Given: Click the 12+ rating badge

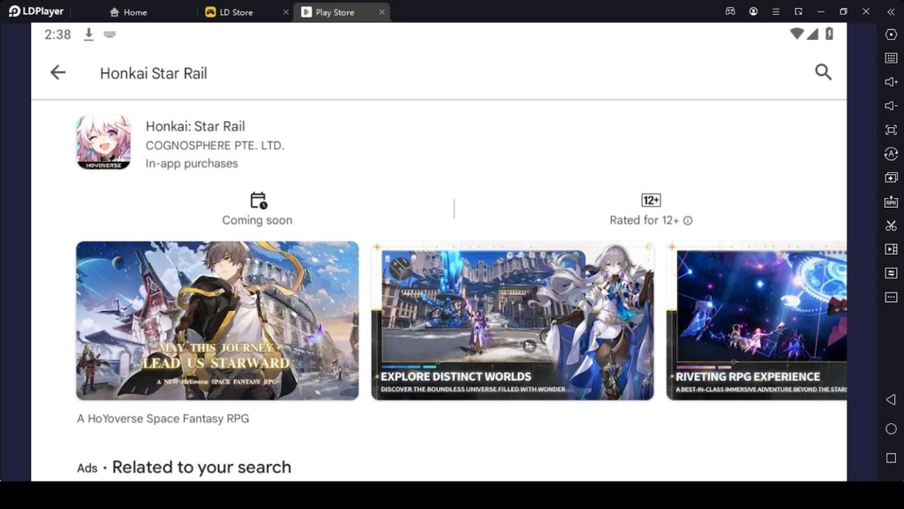Looking at the screenshot, I should 651,201.
